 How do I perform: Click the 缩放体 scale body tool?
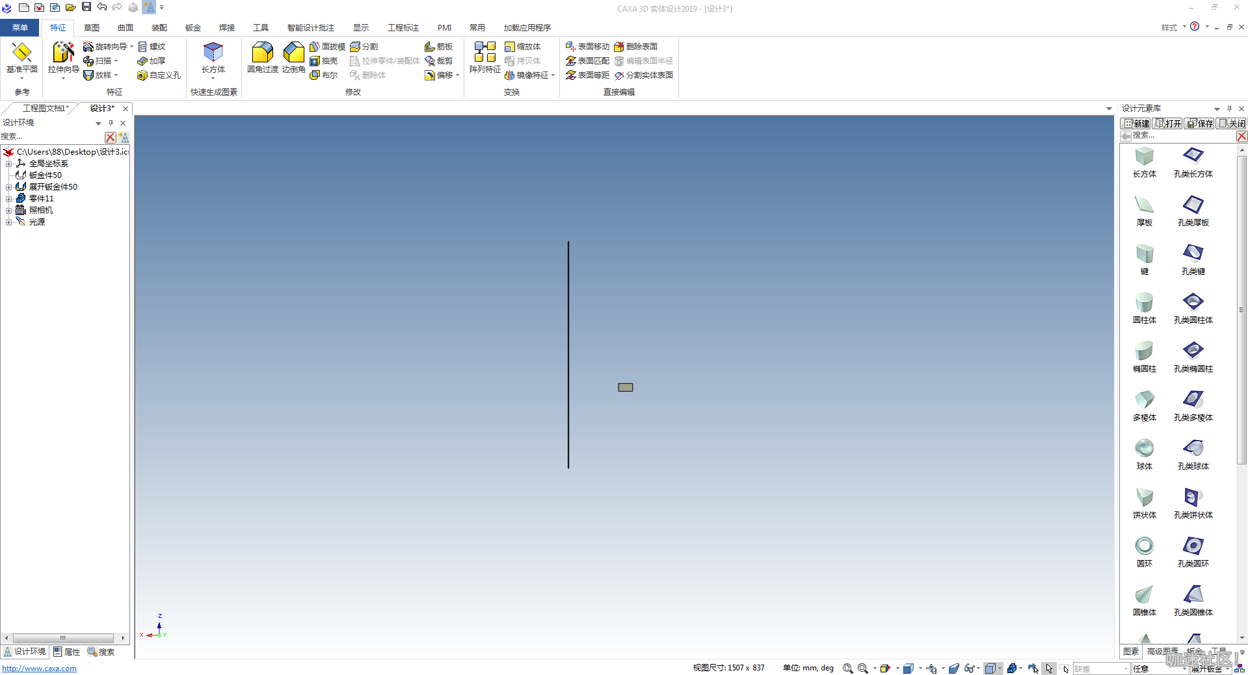(x=522, y=47)
